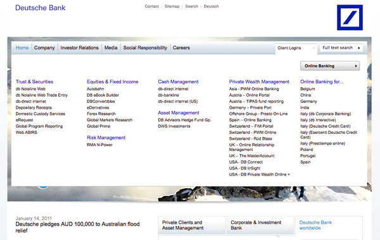Go to Investor Relations tab

(80, 48)
